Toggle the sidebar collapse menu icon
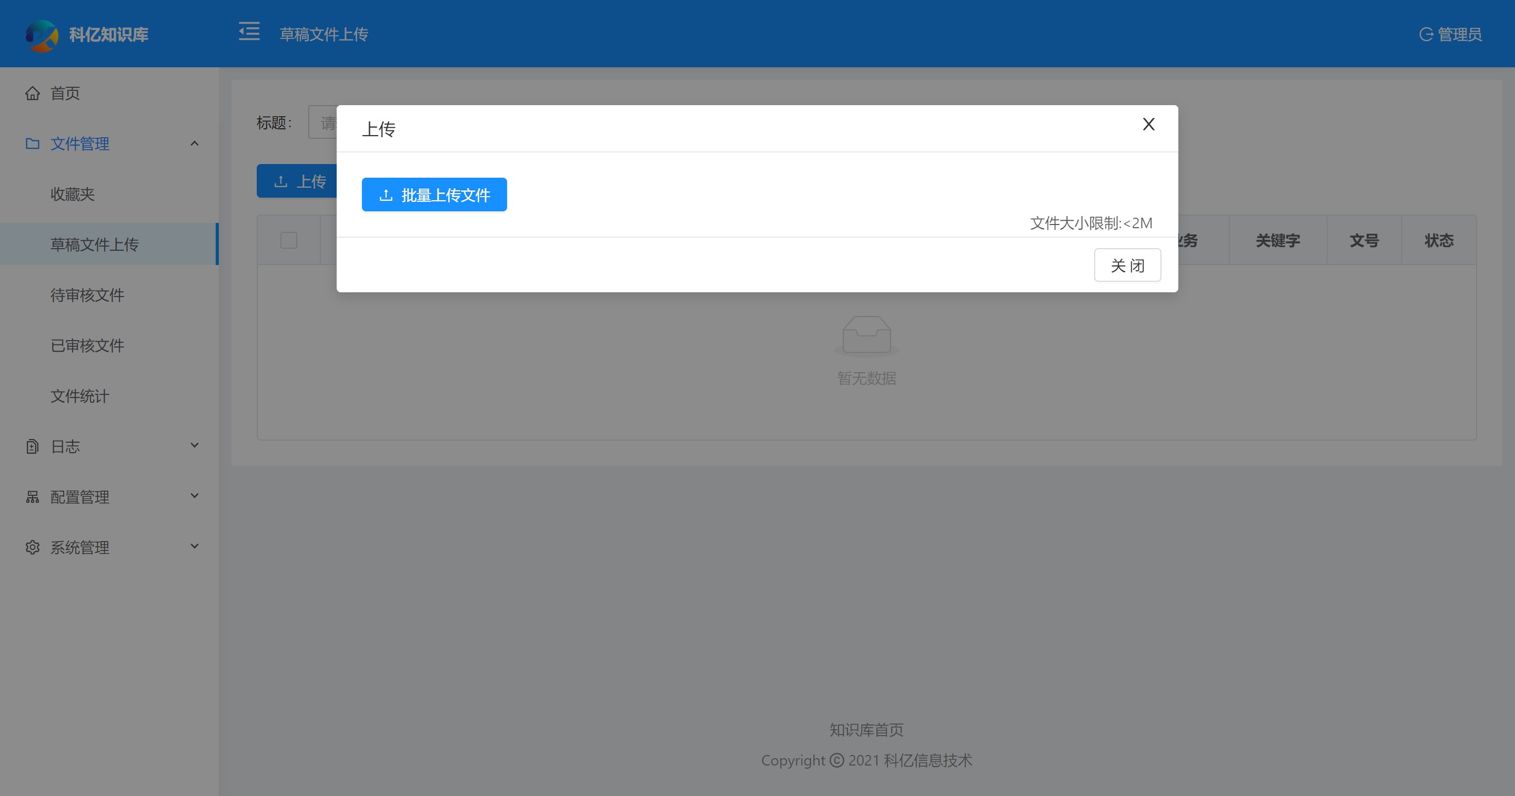The image size is (1515, 796). point(249,32)
